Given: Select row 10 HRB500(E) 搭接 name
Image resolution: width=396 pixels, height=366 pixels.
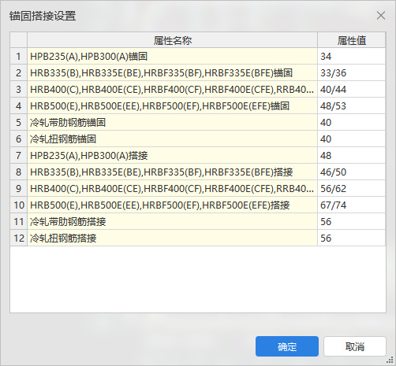Looking at the screenshot, I should [x=172, y=205].
